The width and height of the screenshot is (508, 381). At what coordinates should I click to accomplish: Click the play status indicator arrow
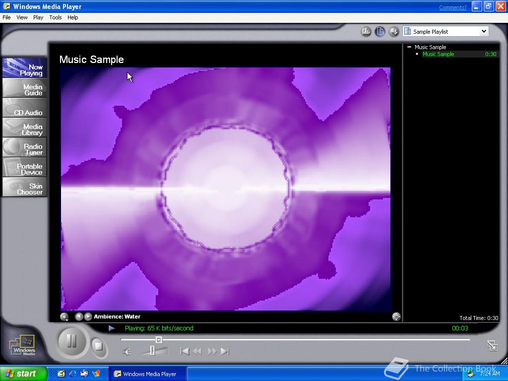coord(112,328)
